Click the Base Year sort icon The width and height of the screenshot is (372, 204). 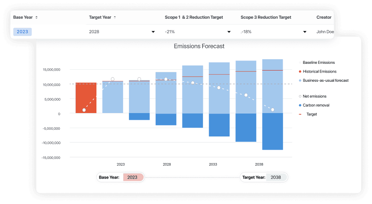[x=36, y=18]
